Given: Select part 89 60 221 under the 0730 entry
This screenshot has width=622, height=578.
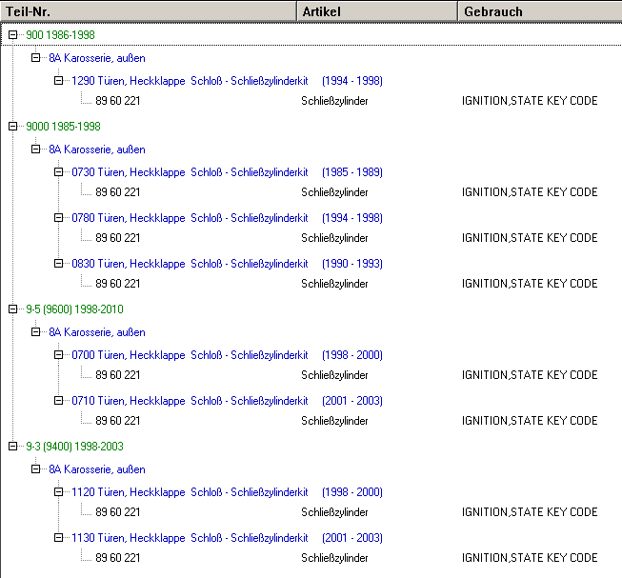Looking at the screenshot, I should (x=118, y=191).
